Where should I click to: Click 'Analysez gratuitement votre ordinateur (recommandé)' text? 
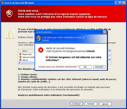49,95
